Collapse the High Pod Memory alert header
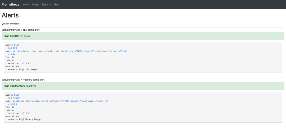286x129 pixels. tap(143, 86)
